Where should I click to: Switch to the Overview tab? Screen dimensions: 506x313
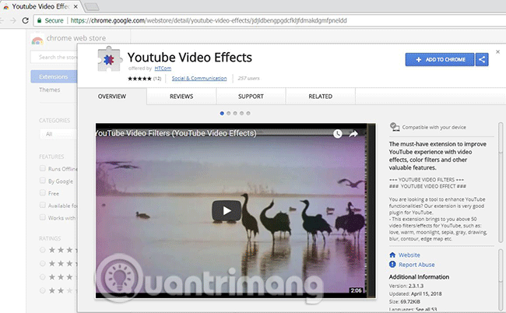(x=112, y=97)
